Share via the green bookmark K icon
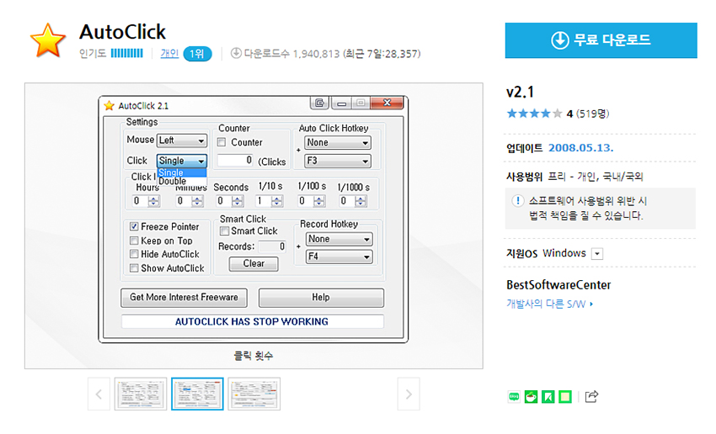The width and height of the screenshot is (716, 434). tap(548, 397)
